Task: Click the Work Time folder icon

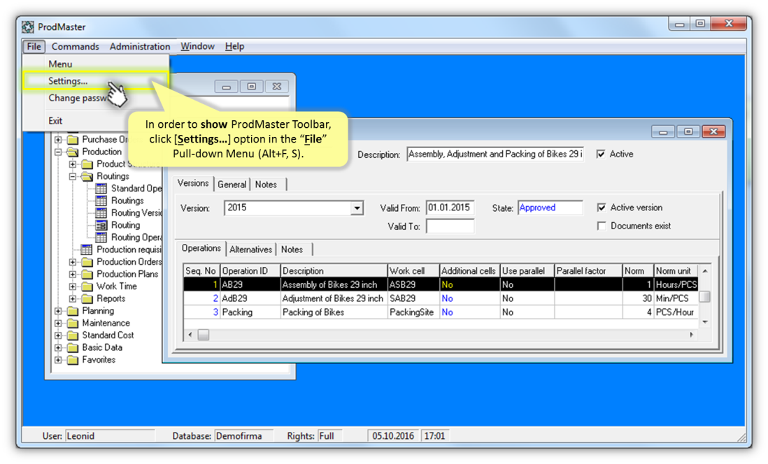Action: tap(87, 287)
